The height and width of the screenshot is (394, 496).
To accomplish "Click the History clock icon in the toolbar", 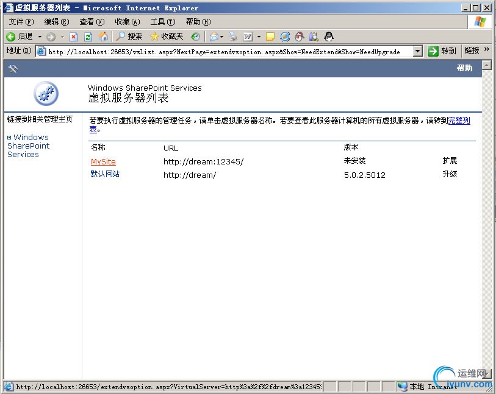I will point(195,37).
